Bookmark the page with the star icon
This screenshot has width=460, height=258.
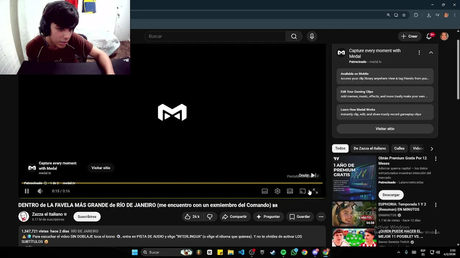tap(404, 15)
